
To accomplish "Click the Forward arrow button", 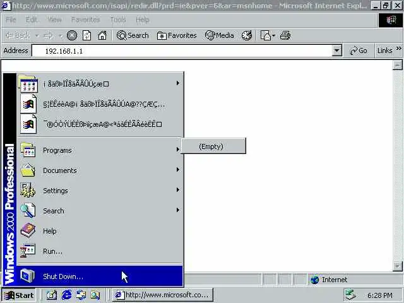I will coord(48,35).
